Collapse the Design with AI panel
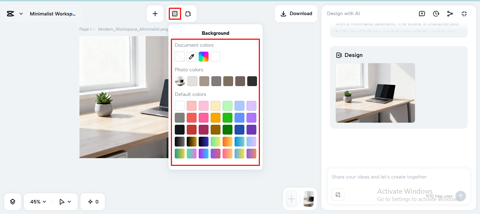The image size is (480, 214). pyautogui.click(x=464, y=14)
